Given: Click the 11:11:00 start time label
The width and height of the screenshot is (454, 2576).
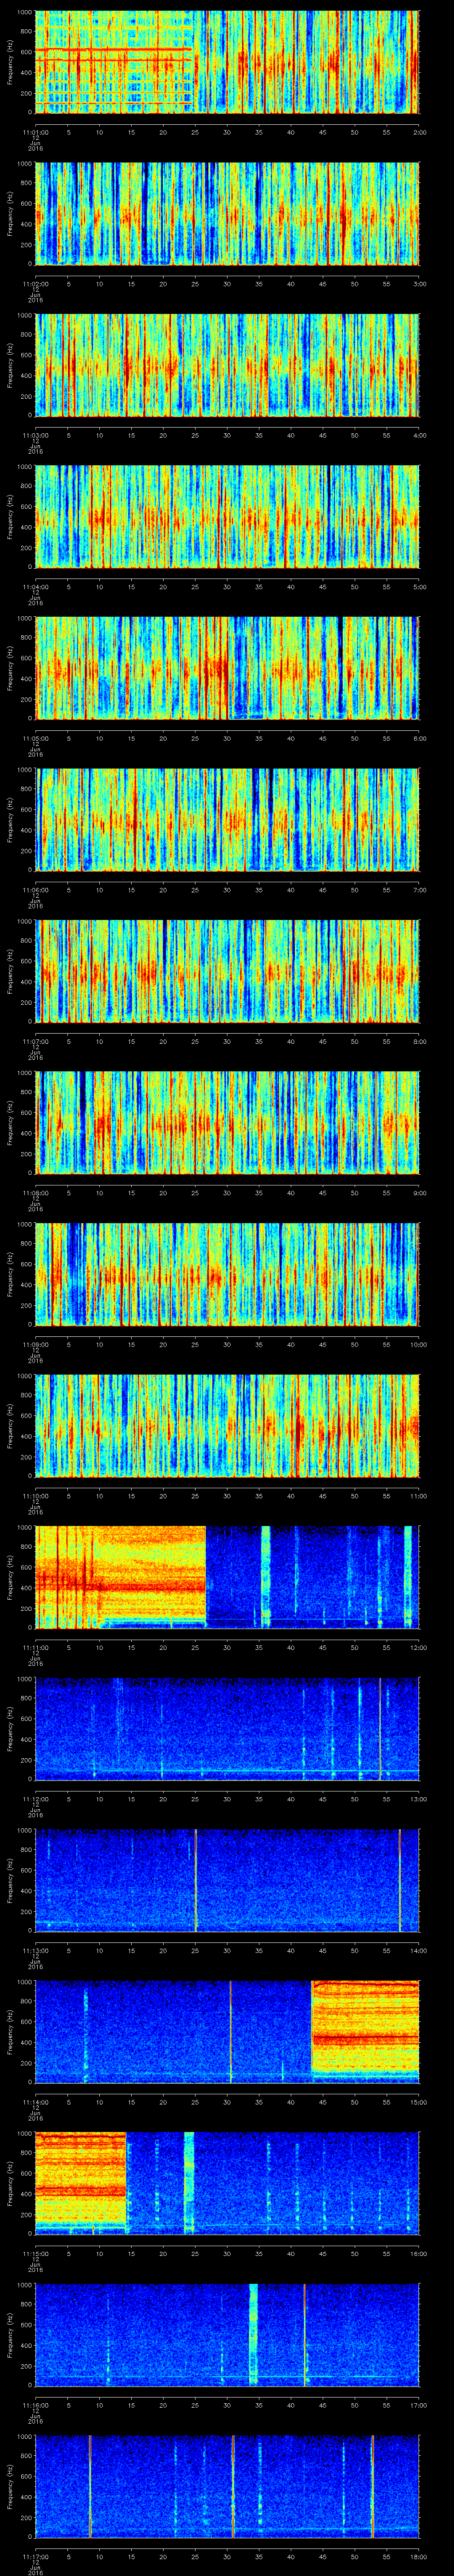Looking at the screenshot, I should point(36,1647).
